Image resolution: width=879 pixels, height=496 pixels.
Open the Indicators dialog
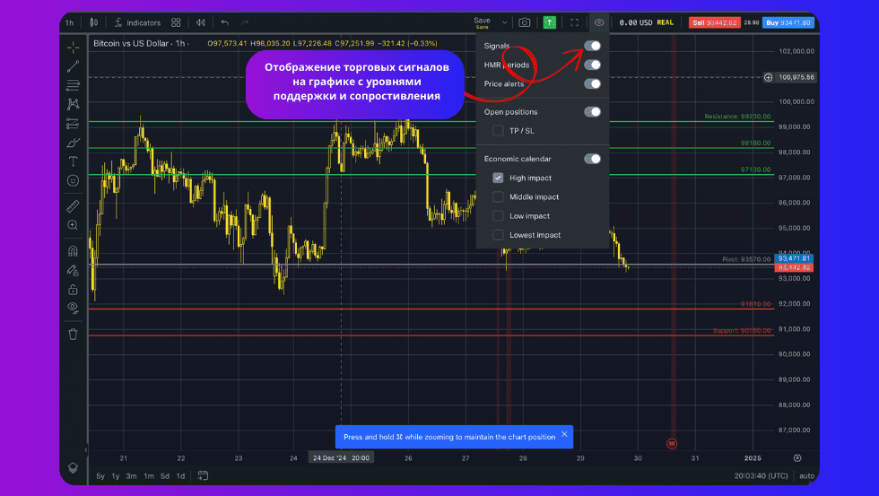click(x=137, y=22)
